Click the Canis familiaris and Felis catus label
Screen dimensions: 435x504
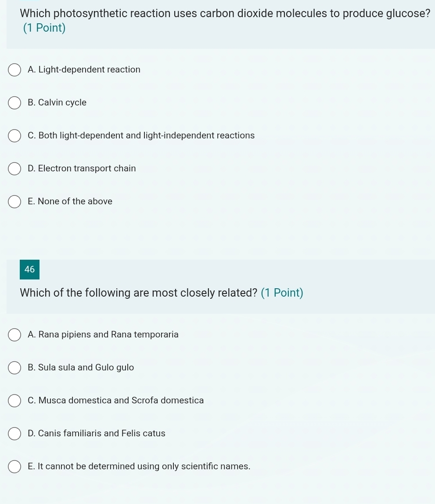[97, 433]
